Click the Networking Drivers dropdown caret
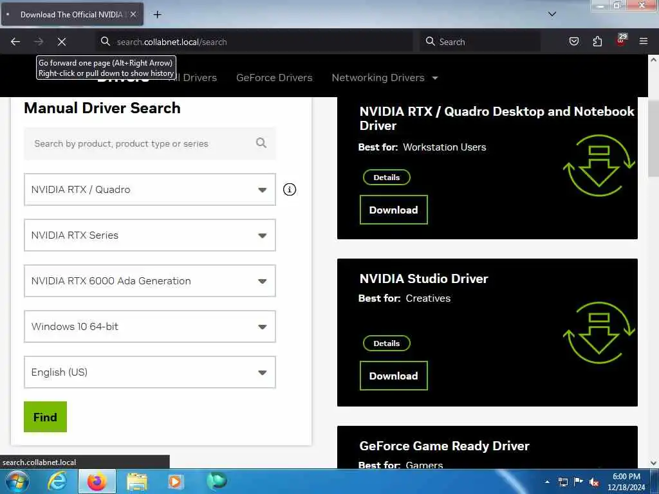 435,78
